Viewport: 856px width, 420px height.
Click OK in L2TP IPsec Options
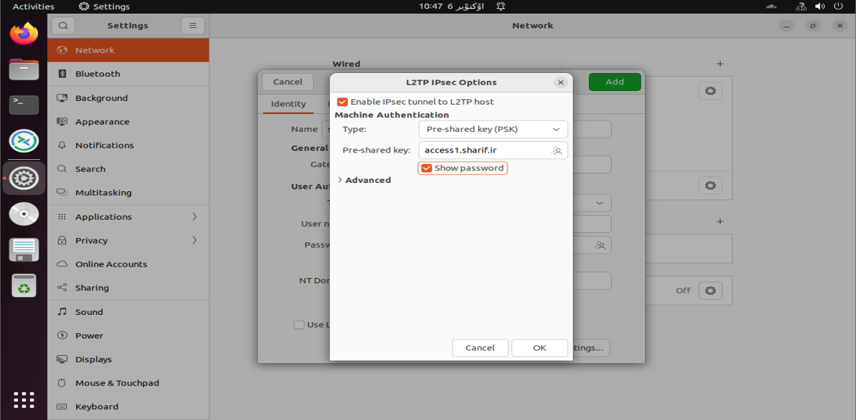pos(539,348)
